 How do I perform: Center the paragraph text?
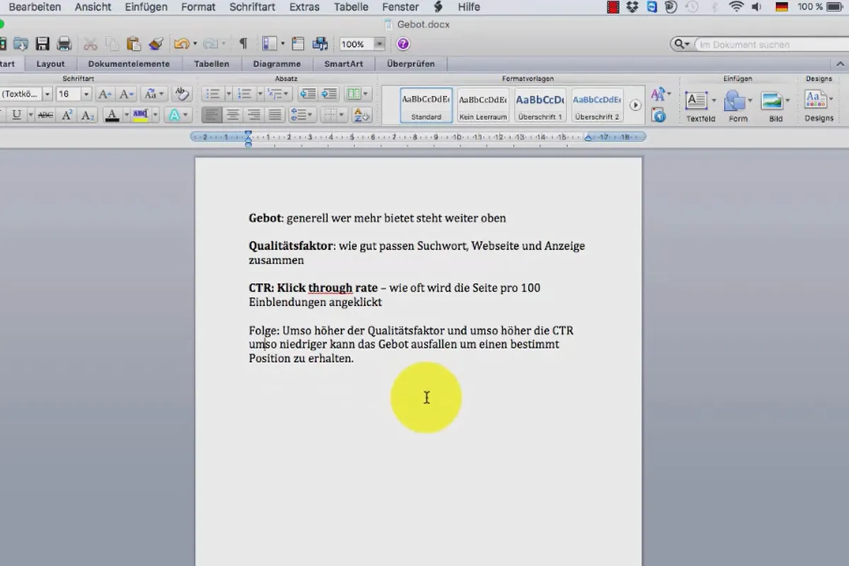pyautogui.click(x=233, y=115)
